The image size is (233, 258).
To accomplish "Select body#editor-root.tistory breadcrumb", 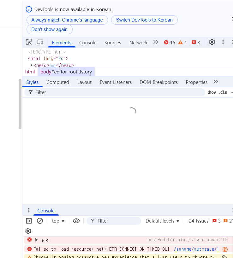I will click(x=66, y=72).
